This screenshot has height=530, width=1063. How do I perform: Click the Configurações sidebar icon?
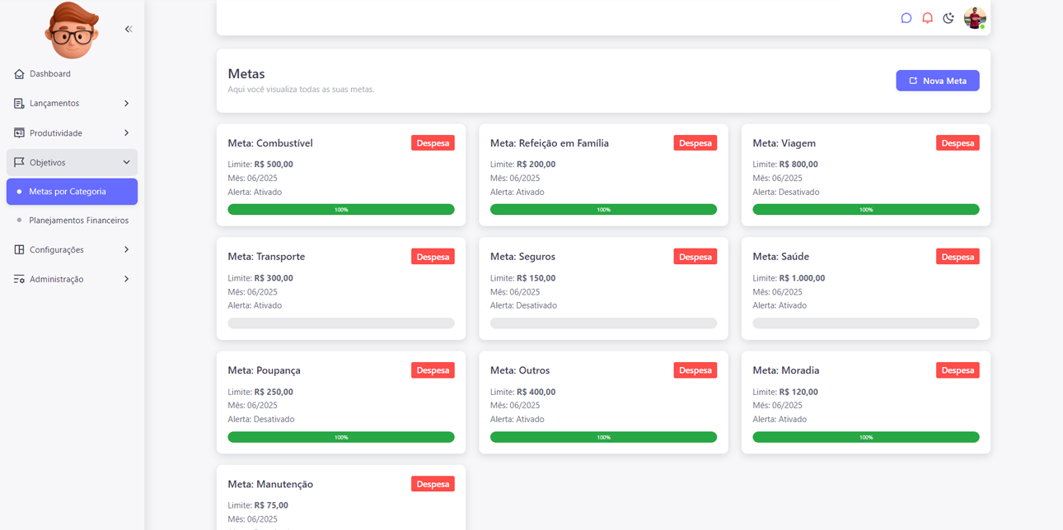point(19,250)
